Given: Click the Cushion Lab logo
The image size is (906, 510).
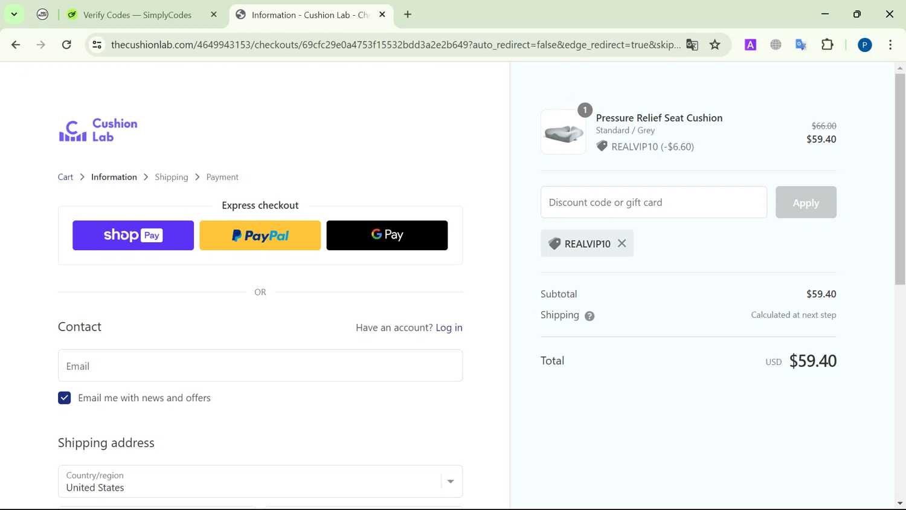Looking at the screenshot, I should pos(98,130).
